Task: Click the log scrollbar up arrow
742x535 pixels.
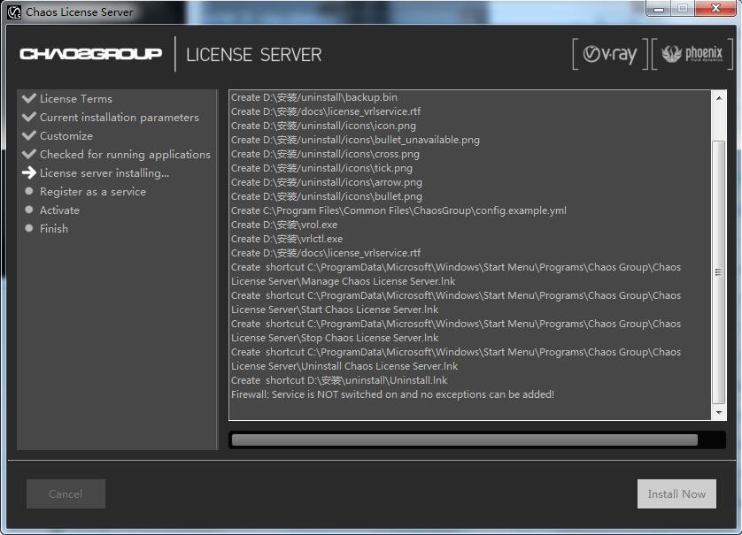Action: click(719, 98)
